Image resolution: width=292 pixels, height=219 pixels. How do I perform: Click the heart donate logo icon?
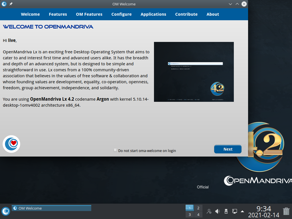click(x=11, y=144)
